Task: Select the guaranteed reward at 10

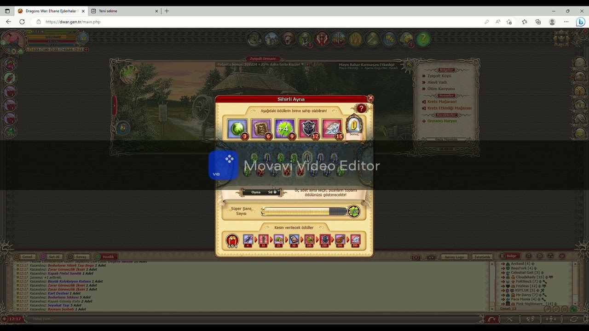Action: point(263,240)
